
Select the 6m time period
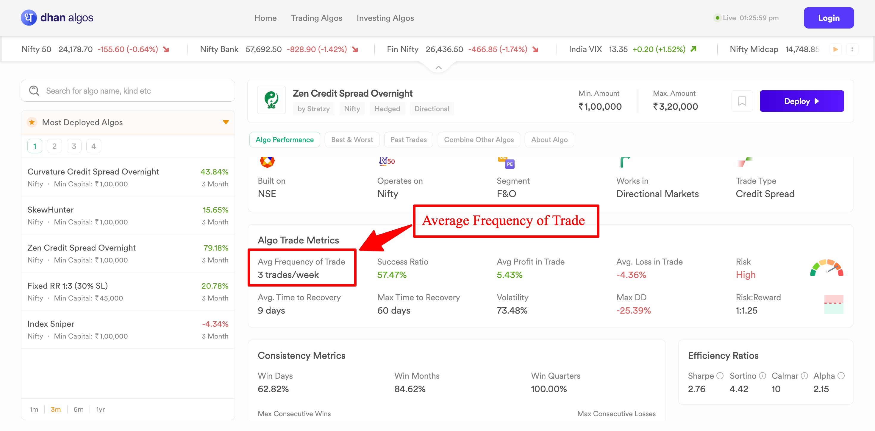click(79, 409)
